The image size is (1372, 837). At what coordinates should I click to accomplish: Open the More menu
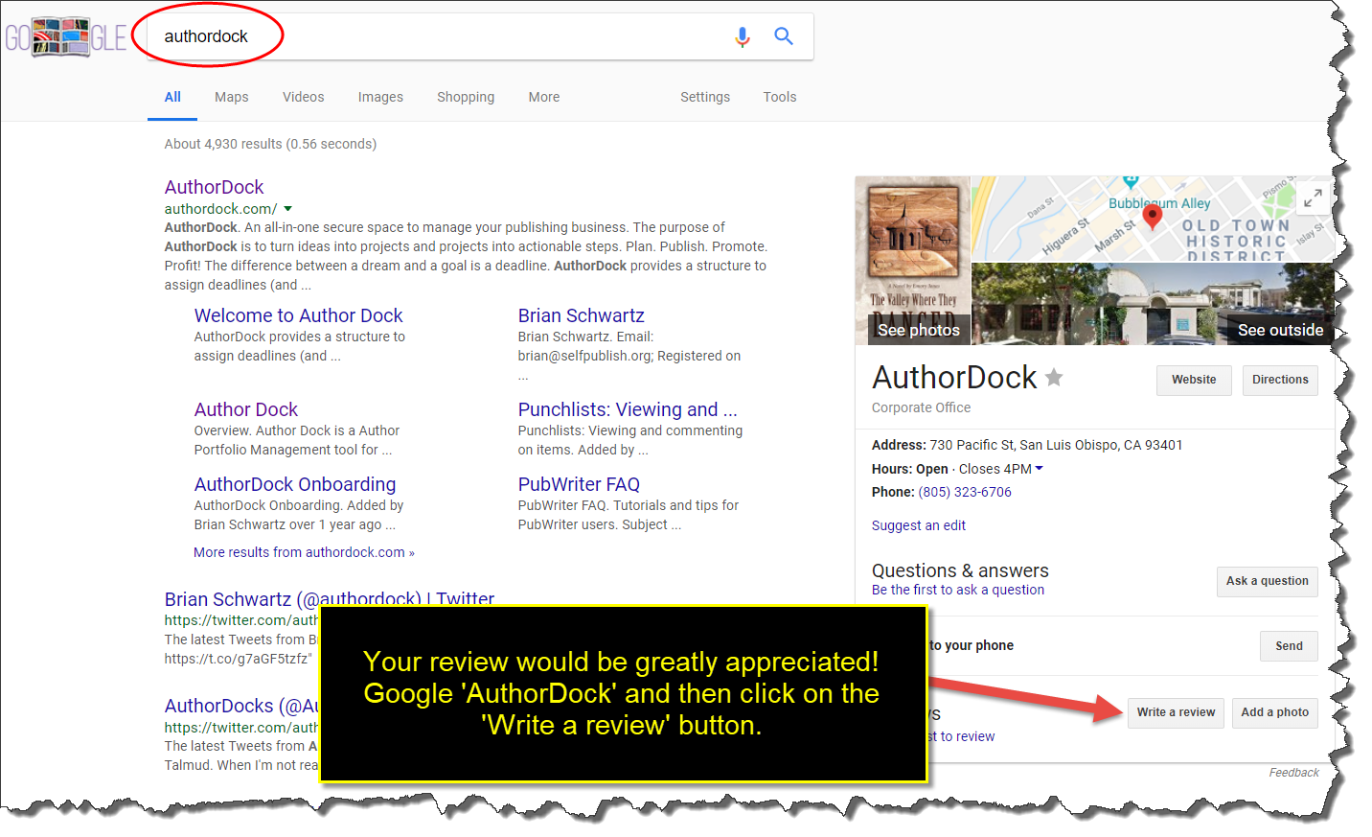click(544, 97)
